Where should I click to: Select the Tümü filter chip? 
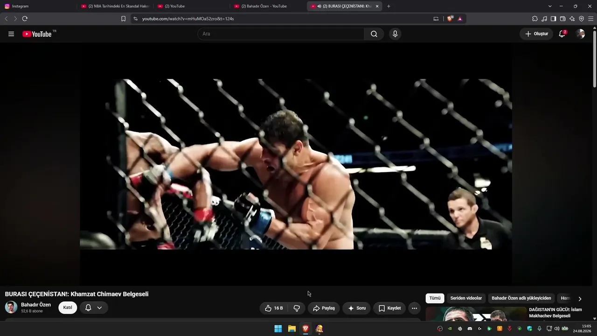[x=435, y=298]
